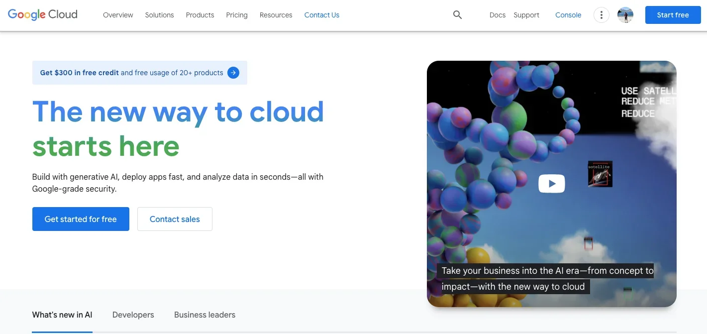Play the video with the play button
This screenshot has height=334, width=707.
click(x=551, y=184)
